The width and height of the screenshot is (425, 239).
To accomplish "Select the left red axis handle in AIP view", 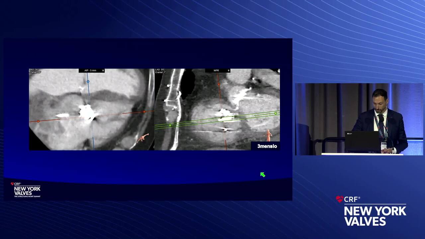I will point(38,121).
